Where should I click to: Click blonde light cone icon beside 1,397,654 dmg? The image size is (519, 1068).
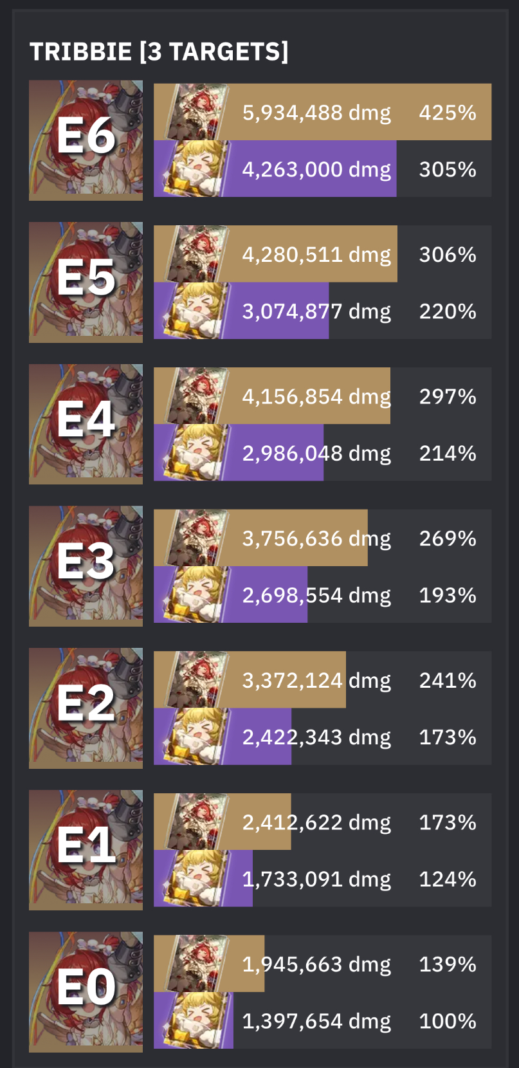pyautogui.click(x=196, y=1020)
